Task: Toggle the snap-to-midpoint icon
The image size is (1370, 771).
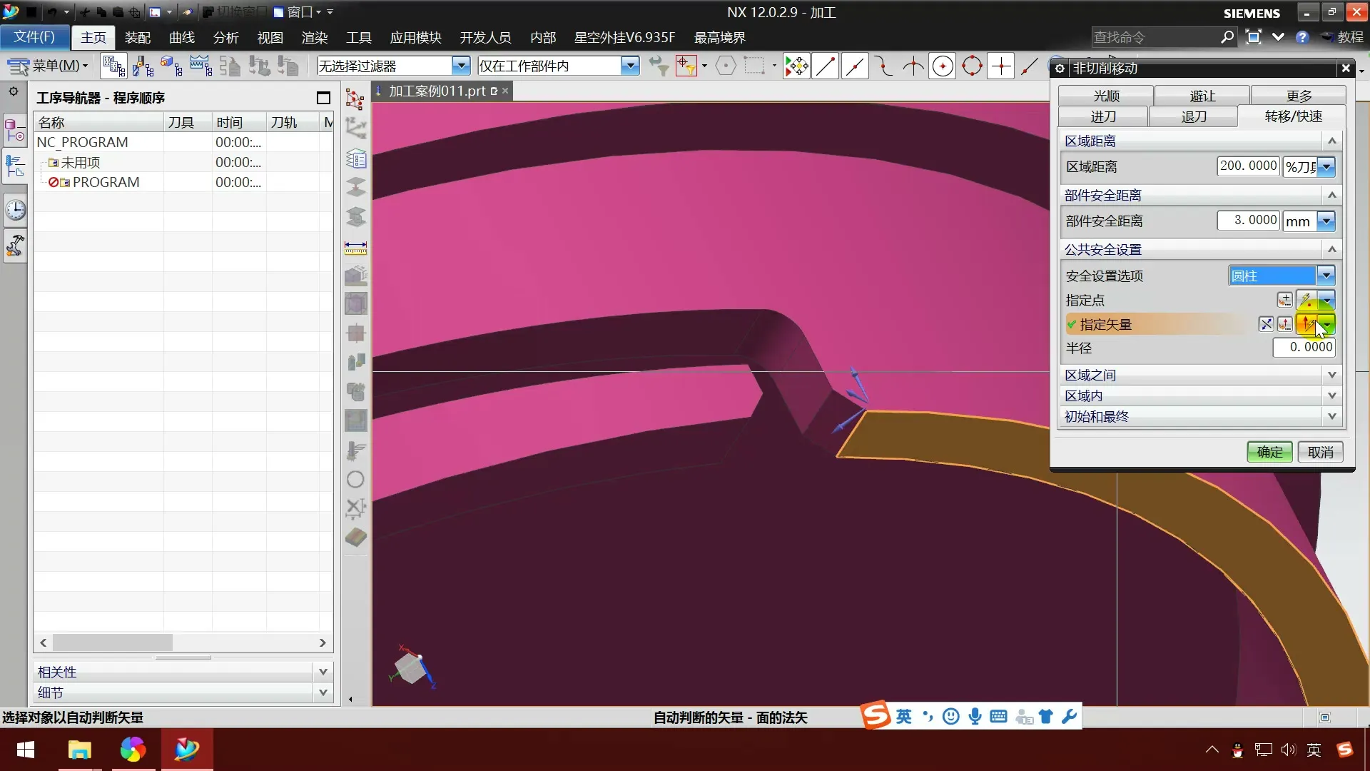Action: 855,66
